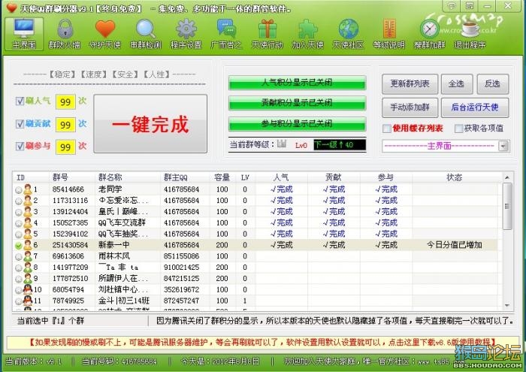Select the radio button for group 69613606
The image size is (526, 372).
point(19,257)
